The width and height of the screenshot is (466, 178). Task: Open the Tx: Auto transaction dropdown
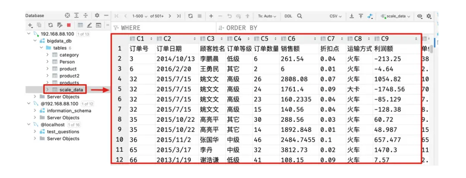[267, 16]
